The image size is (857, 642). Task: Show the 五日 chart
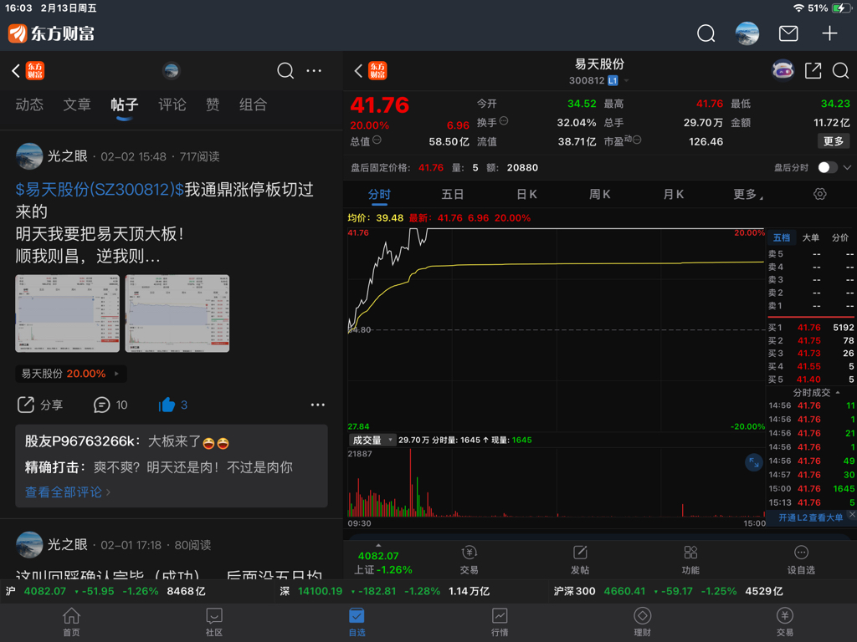(x=453, y=194)
